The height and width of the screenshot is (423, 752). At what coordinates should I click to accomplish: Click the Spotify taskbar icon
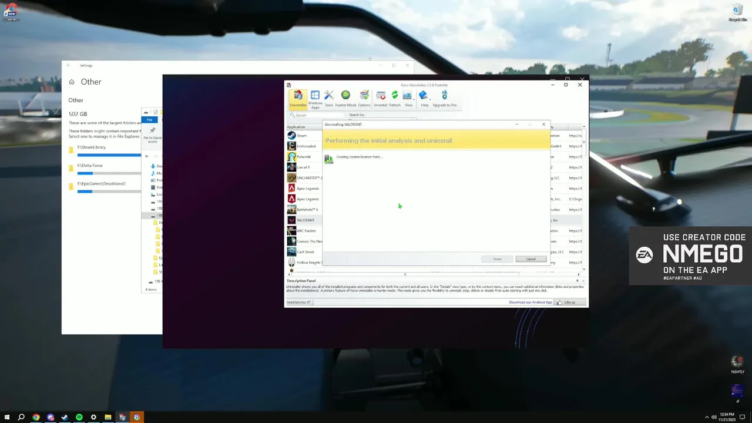tap(79, 417)
